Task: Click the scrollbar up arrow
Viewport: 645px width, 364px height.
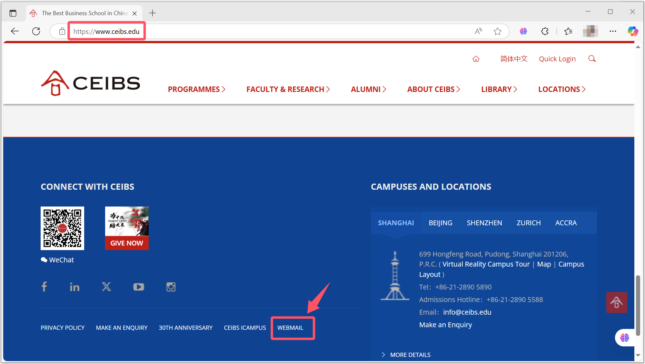Action: (638, 47)
